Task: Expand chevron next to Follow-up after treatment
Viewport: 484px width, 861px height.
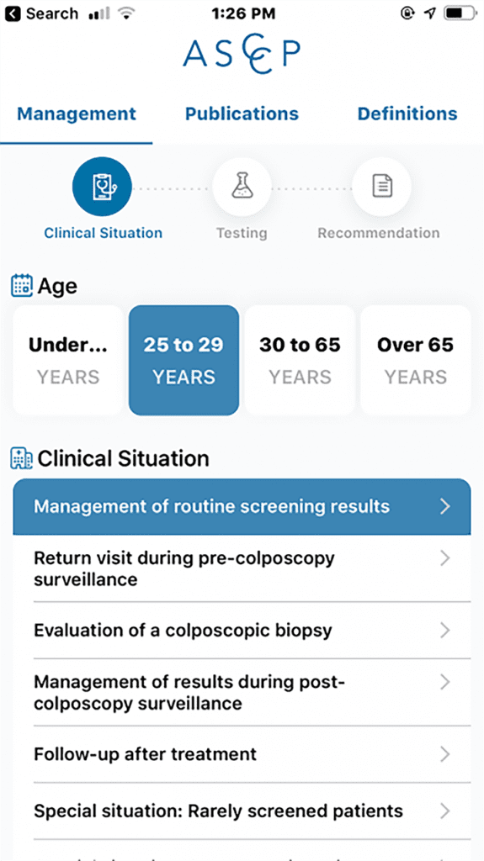Action: [x=445, y=754]
